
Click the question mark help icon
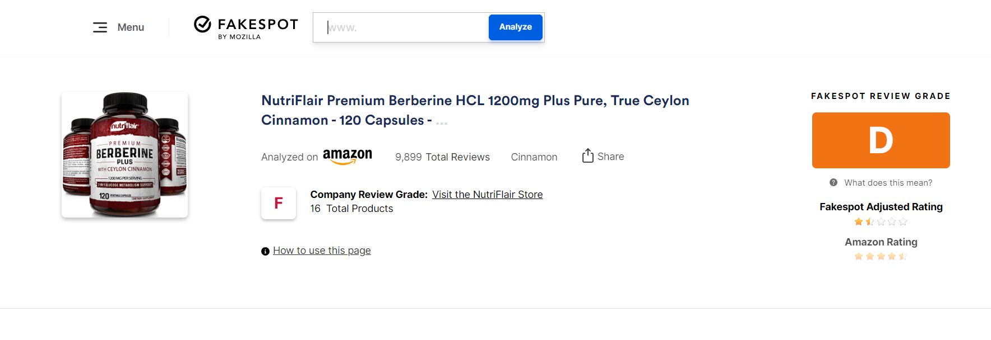click(x=833, y=183)
